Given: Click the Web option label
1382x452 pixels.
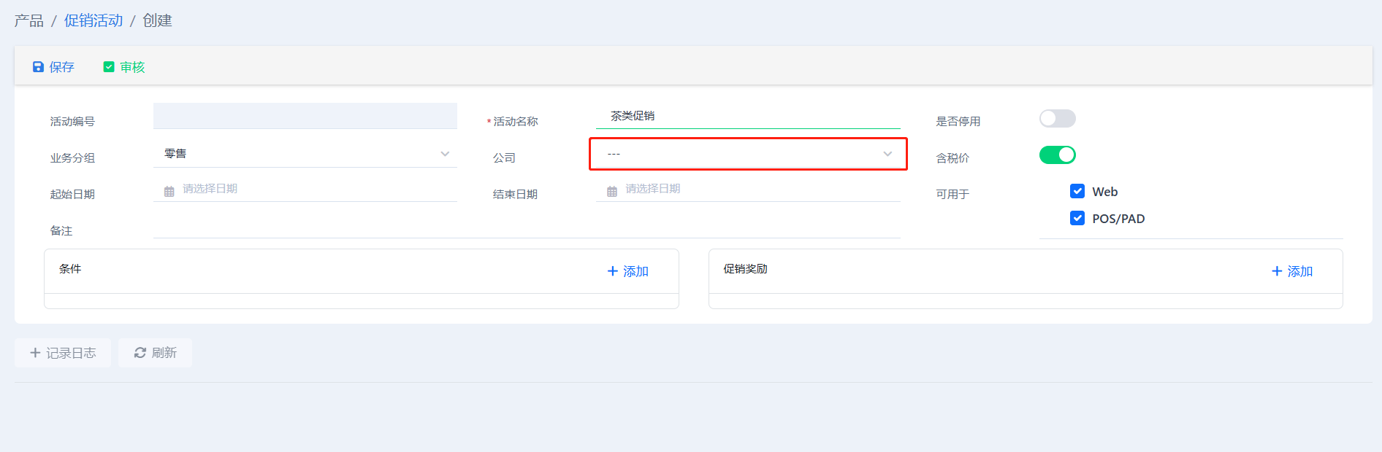Looking at the screenshot, I should pos(1105,192).
